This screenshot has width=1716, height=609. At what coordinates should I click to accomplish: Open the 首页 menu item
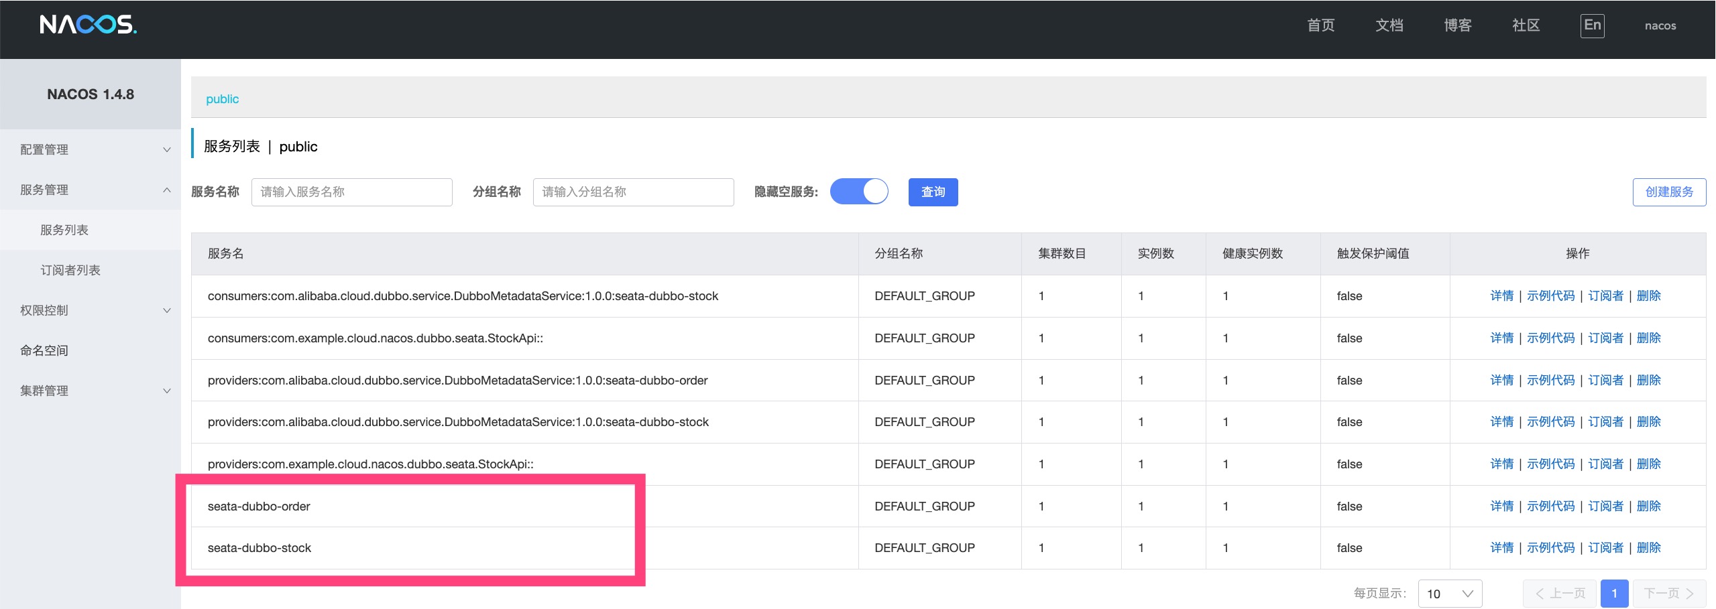coord(1320,25)
